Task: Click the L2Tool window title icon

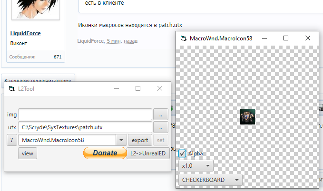Action: tap(11, 88)
